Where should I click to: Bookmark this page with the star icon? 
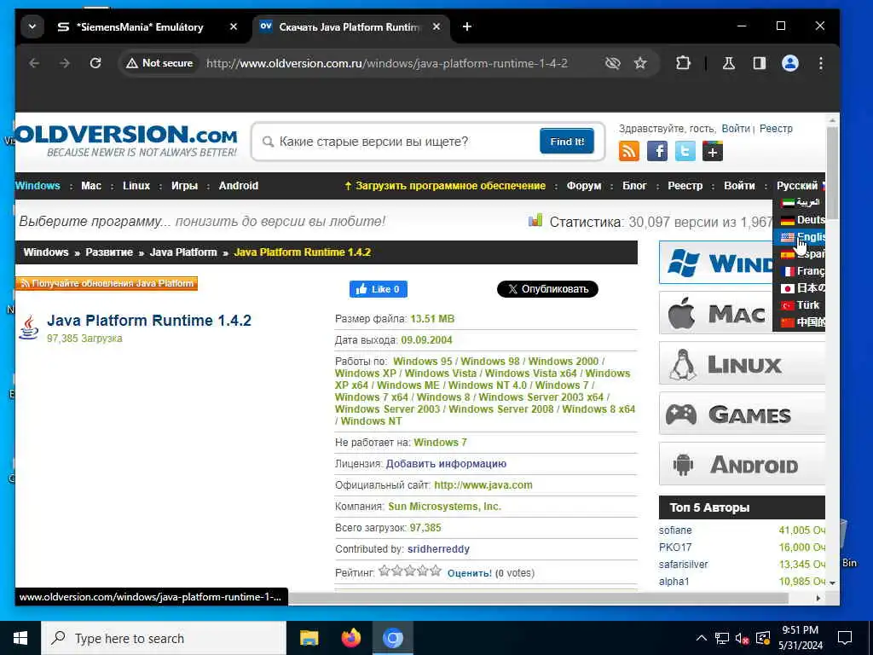tap(640, 63)
